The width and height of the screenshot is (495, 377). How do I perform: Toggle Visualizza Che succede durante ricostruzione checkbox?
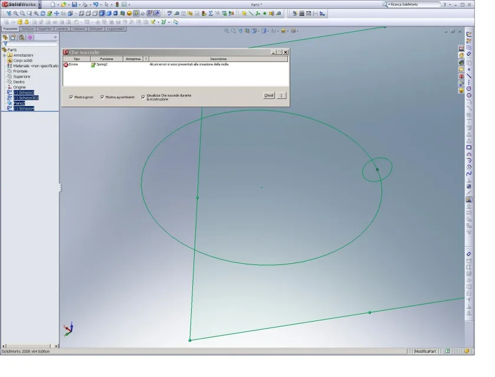(x=143, y=97)
